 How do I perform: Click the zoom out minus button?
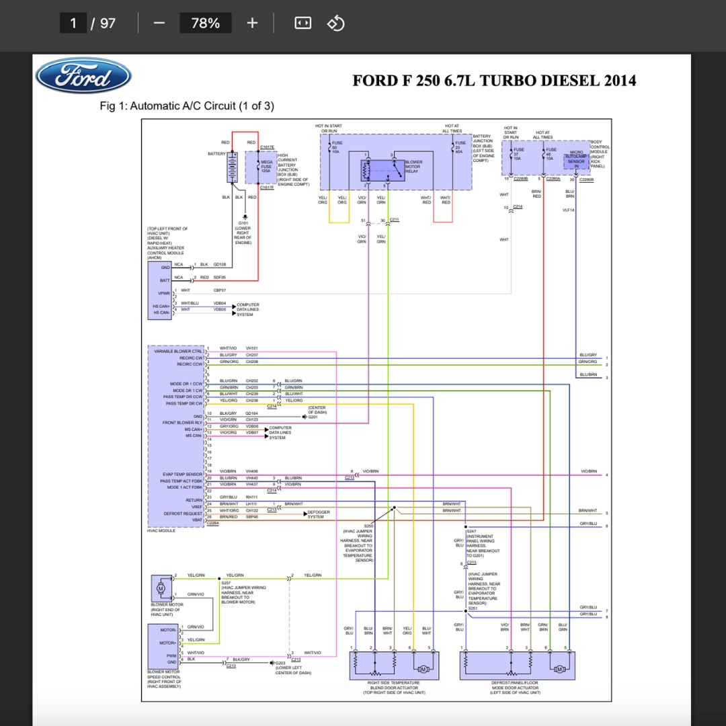tap(159, 23)
